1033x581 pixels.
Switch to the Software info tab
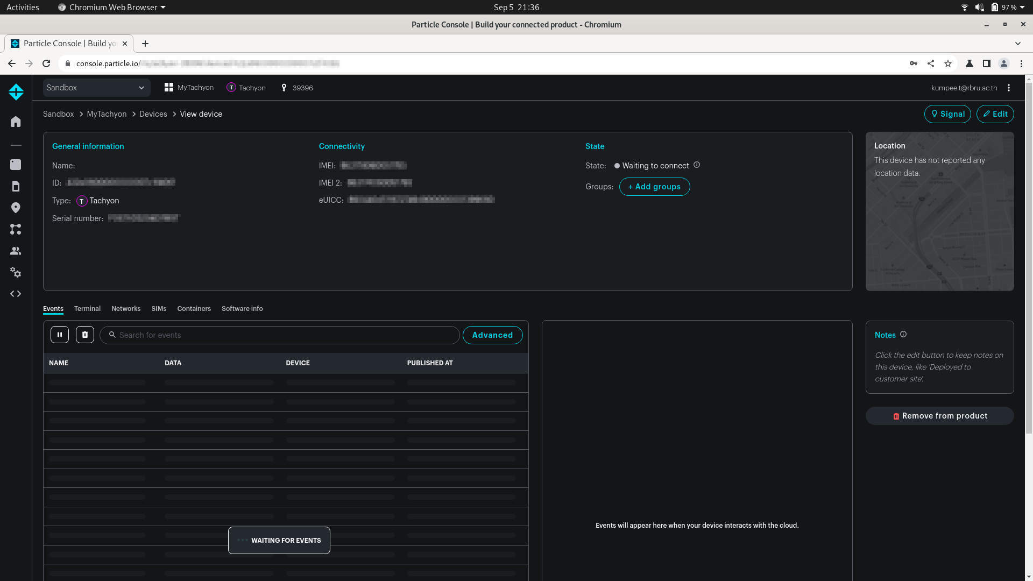tap(242, 309)
